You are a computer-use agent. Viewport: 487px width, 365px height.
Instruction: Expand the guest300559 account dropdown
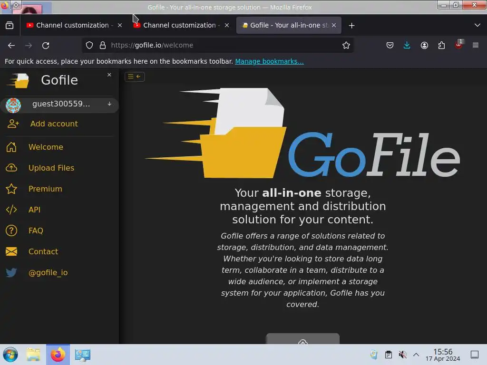coord(109,104)
